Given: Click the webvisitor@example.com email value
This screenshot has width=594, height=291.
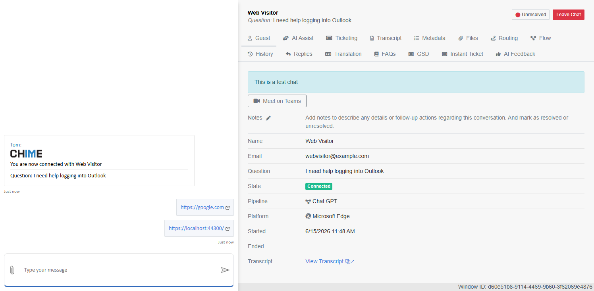Looking at the screenshot, I should 337,156.
